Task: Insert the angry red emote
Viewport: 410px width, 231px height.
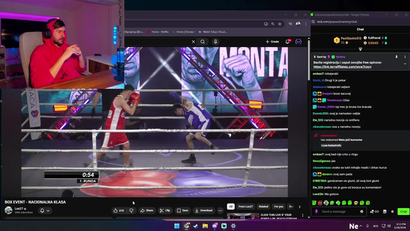Action: pos(320,203)
